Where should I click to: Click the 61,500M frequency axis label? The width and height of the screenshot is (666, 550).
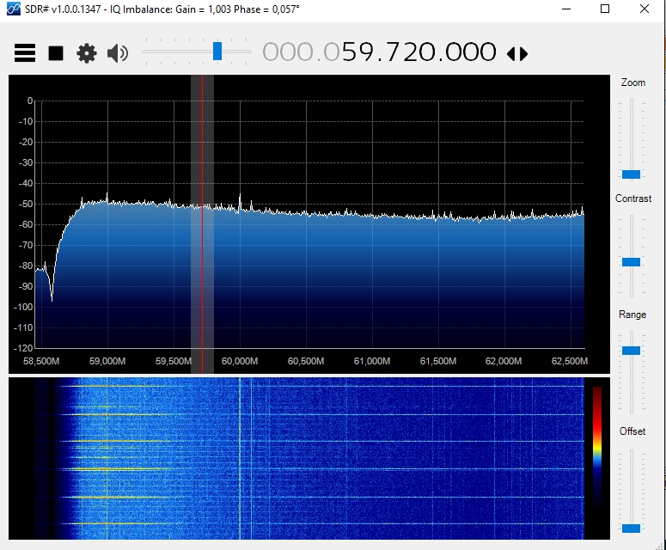[438, 362]
